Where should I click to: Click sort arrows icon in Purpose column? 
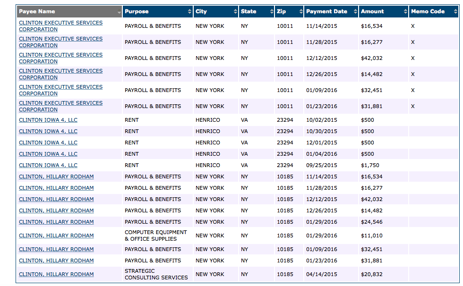[x=189, y=11]
